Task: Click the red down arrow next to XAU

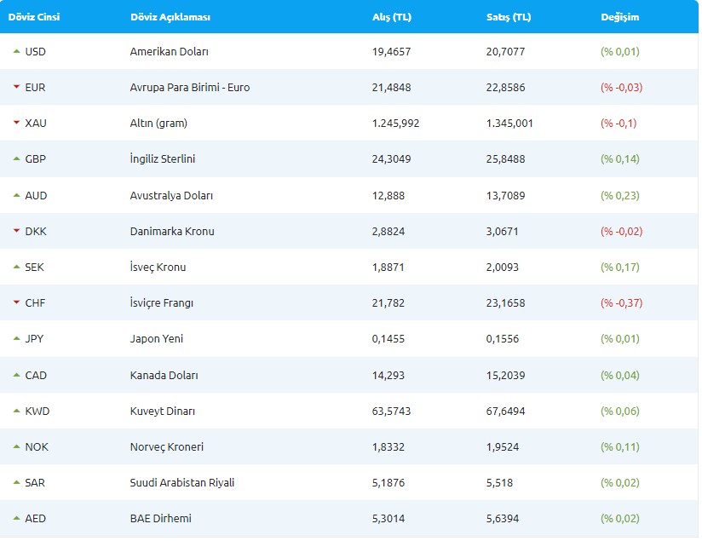Action: (x=16, y=123)
